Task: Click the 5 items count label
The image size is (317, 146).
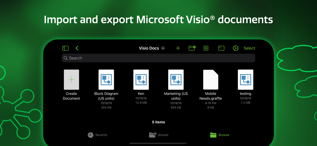Action: pyautogui.click(x=158, y=122)
